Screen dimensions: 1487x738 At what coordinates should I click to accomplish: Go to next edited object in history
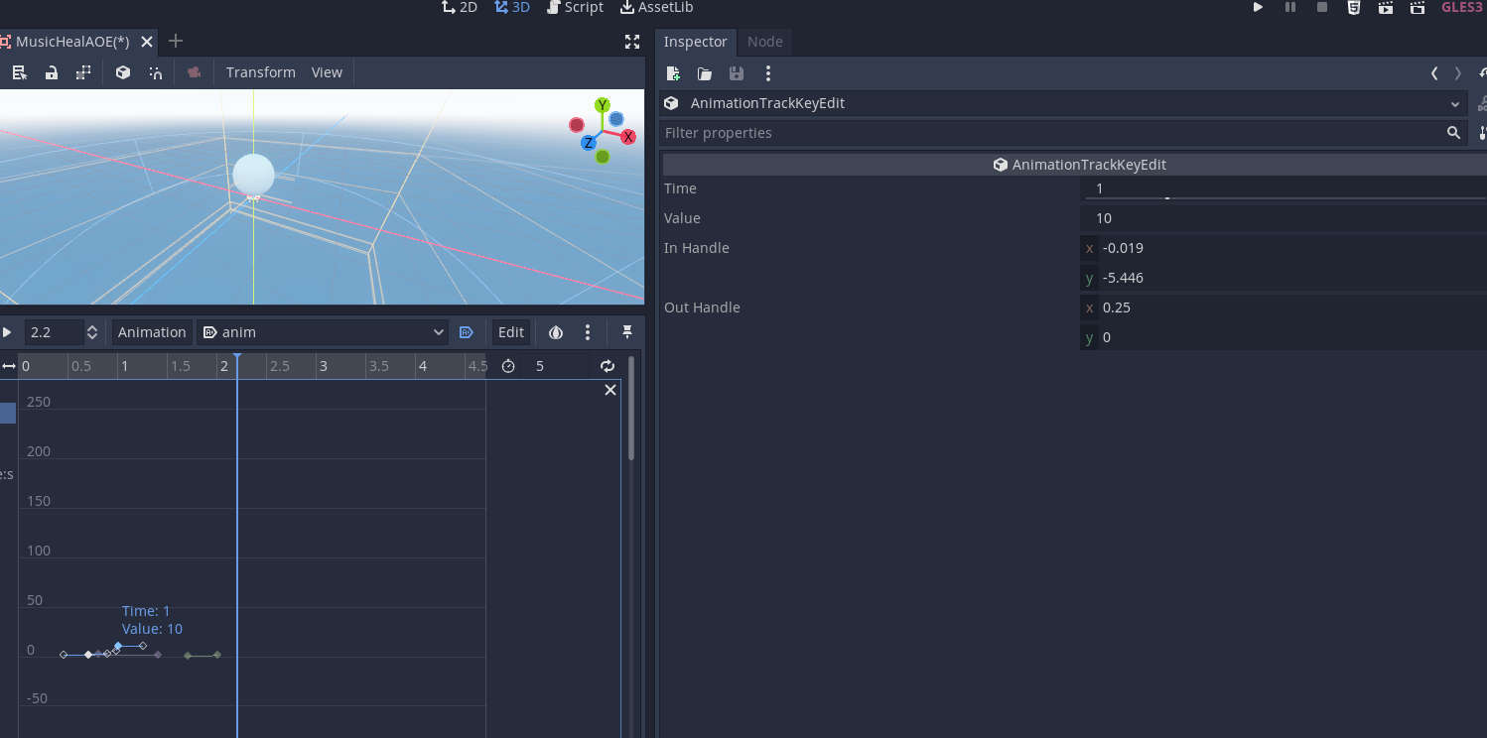1458,73
